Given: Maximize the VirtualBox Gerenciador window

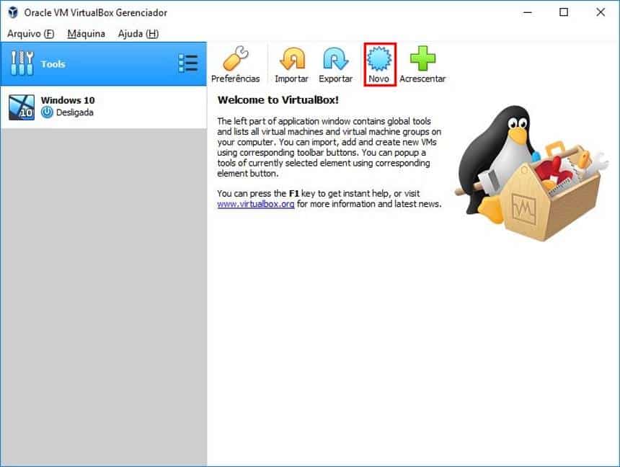Looking at the screenshot, I should click(x=564, y=12).
